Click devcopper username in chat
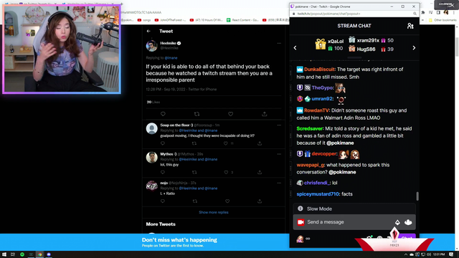The height and width of the screenshot is (258, 459). pyautogui.click(x=323, y=154)
